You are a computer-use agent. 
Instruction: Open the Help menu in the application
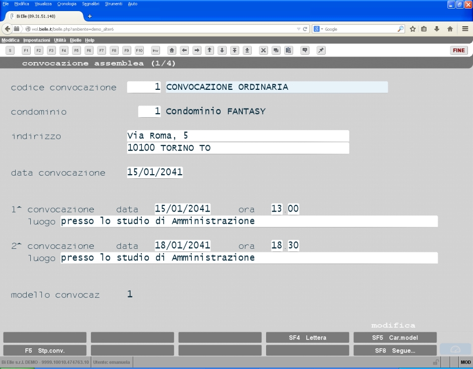click(89, 40)
